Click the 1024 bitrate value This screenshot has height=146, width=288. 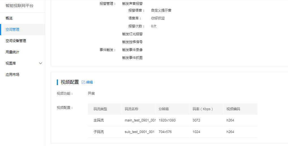[196, 132]
